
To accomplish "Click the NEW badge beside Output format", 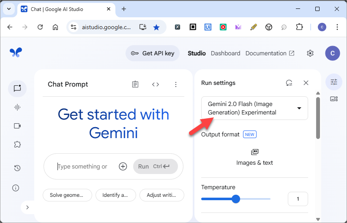I will point(250,134).
